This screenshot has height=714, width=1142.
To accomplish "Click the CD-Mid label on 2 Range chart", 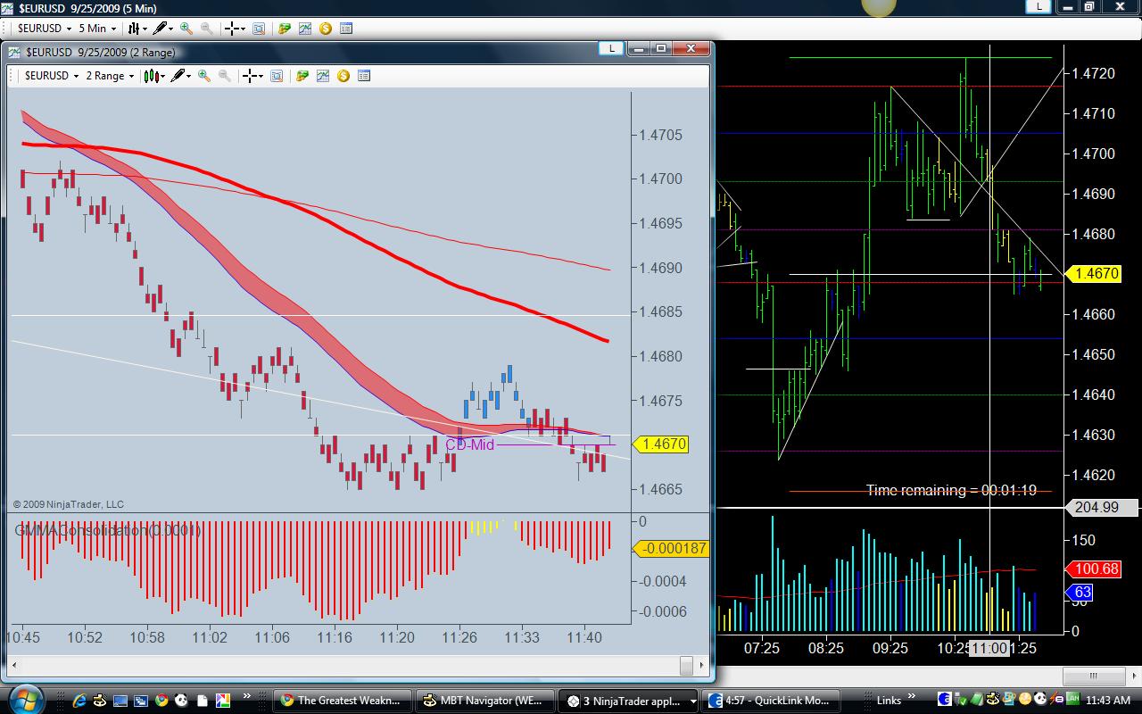I will [469, 444].
